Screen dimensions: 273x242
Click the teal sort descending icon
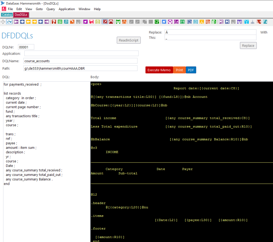[x=265, y=22]
